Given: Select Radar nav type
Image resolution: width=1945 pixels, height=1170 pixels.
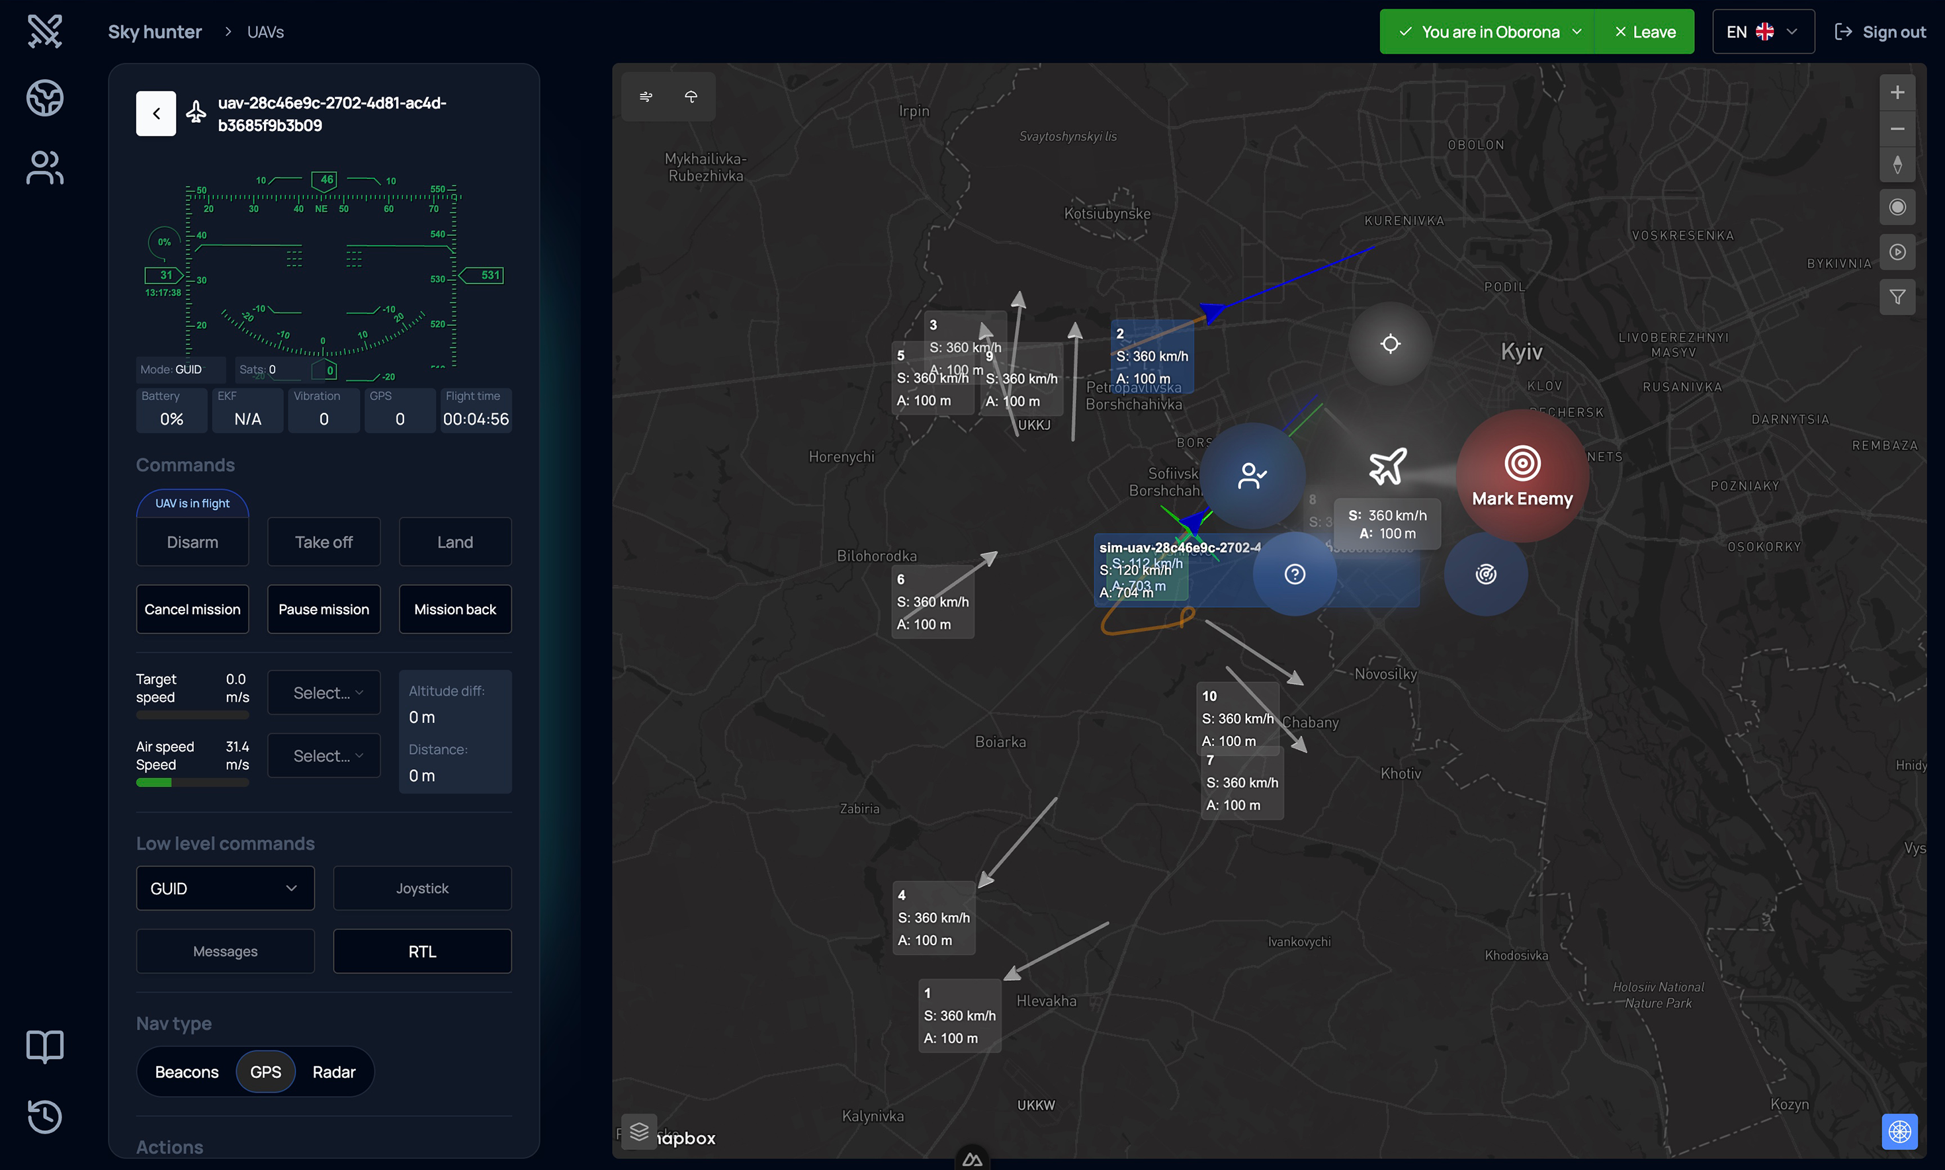Looking at the screenshot, I should pyautogui.click(x=333, y=1071).
